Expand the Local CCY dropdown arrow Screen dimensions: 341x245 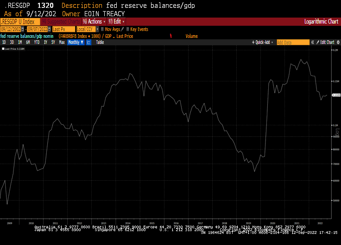tap(97, 29)
